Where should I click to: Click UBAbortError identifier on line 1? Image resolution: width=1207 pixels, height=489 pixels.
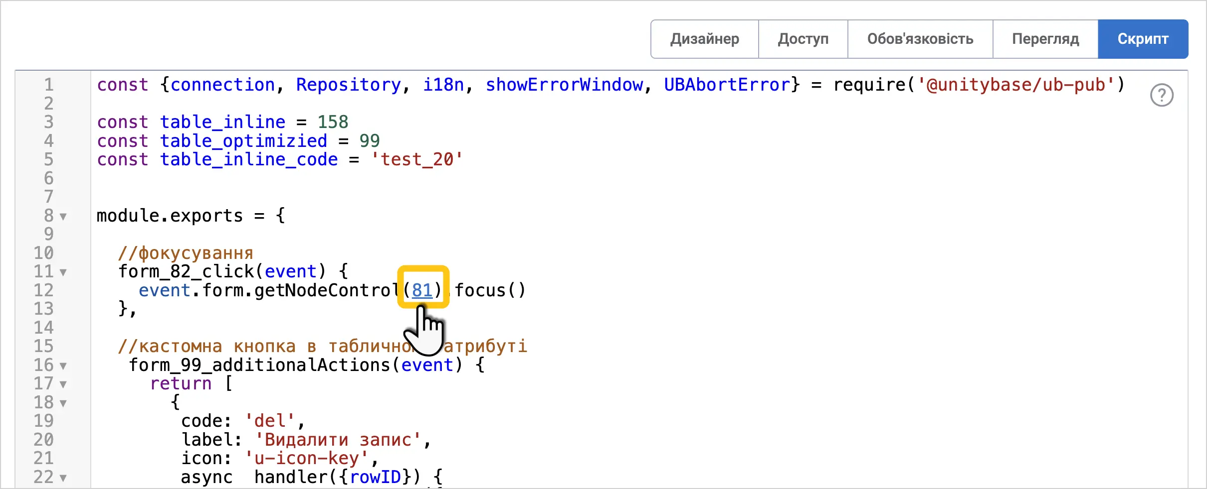pos(727,85)
